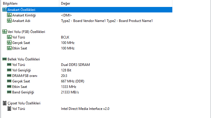This screenshot has width=211, height=118.
Task: Click the icon beside Anakart Kimliği
Action: (9, 15)
